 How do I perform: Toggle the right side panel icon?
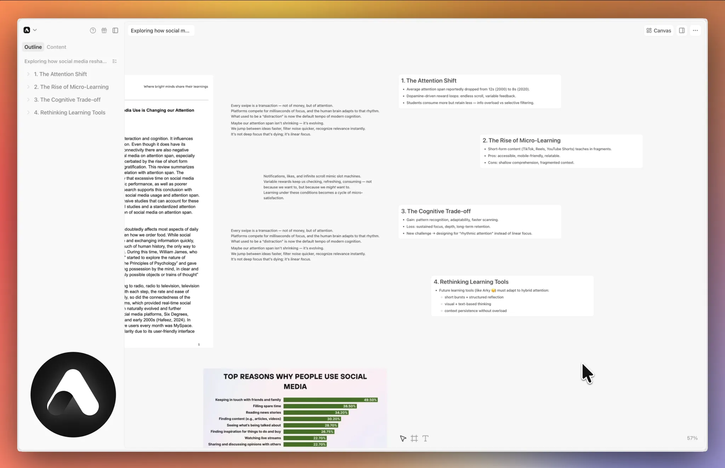pos(682,30)
